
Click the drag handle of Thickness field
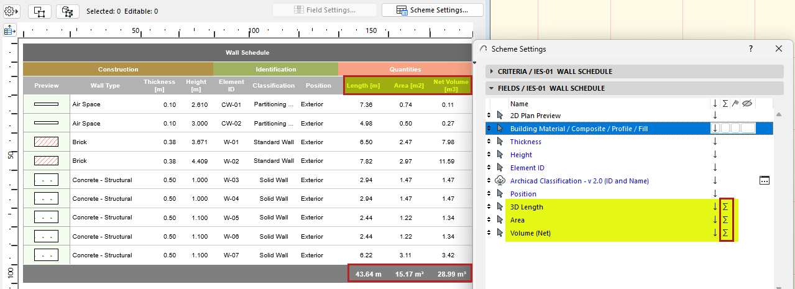(489, 142)
